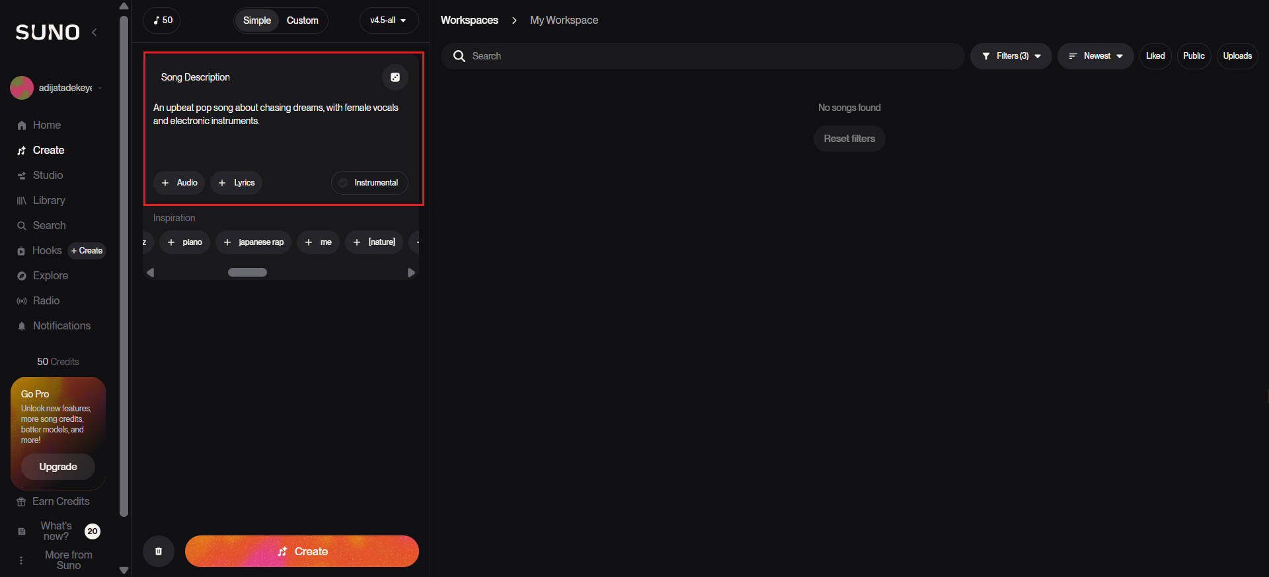Toggle the Public filter
The height and width of the screenshot is (577, 1269).
pyautogui.click(x=1194, y=56)
